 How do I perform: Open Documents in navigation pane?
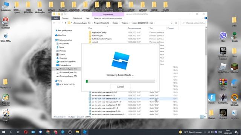(x=64, y=43)
